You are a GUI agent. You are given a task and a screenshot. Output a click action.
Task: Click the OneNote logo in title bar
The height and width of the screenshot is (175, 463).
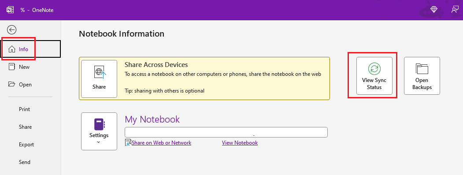(10, 10)
